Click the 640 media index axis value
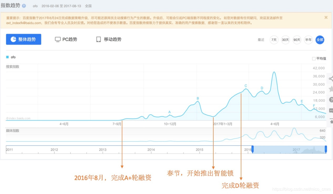The height and width of the screenshot is (194, 333). point(322,131)
